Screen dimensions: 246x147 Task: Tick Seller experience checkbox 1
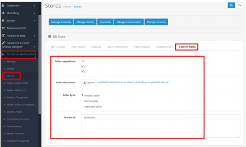click(x=83, y=61)
